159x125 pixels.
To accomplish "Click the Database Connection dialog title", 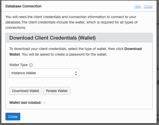I will point(23,6).
